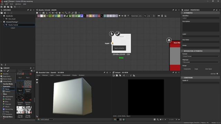Click the camera snapshot icon in graph toolbar

[x=44, y=13]
